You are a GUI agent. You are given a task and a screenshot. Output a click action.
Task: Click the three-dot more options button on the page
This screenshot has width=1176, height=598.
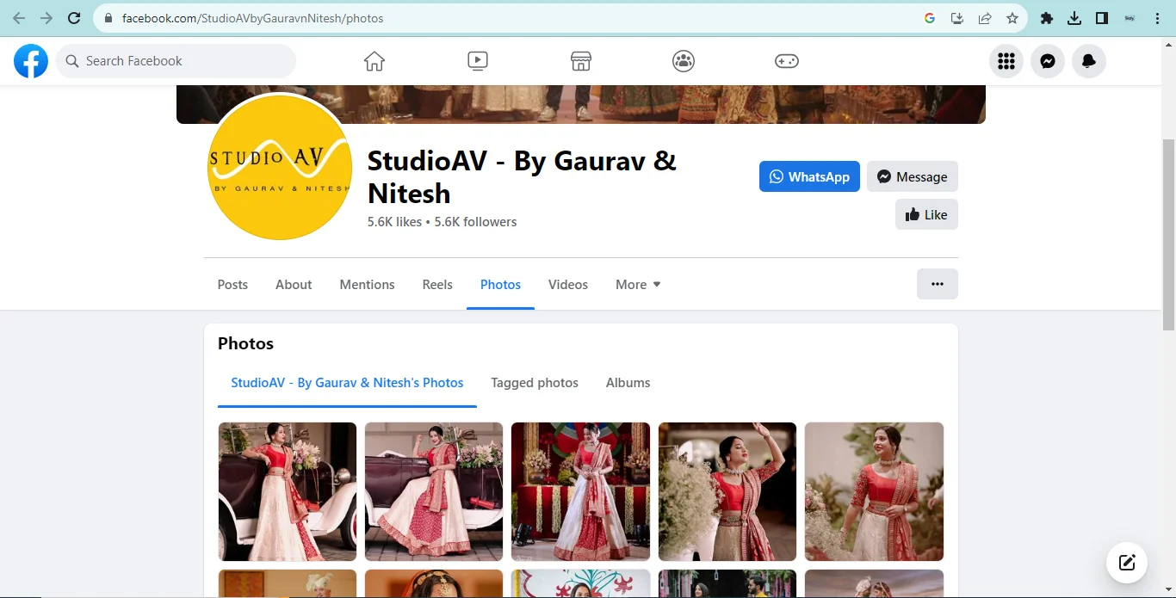(x=938, y=284)
